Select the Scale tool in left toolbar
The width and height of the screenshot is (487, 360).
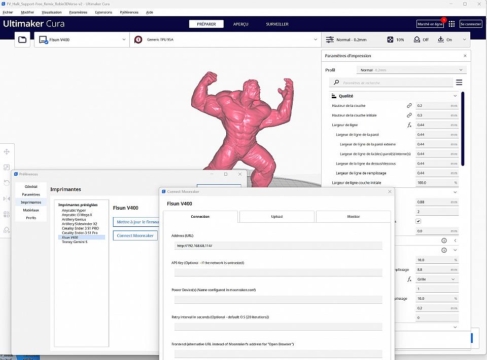click(7, 168)
